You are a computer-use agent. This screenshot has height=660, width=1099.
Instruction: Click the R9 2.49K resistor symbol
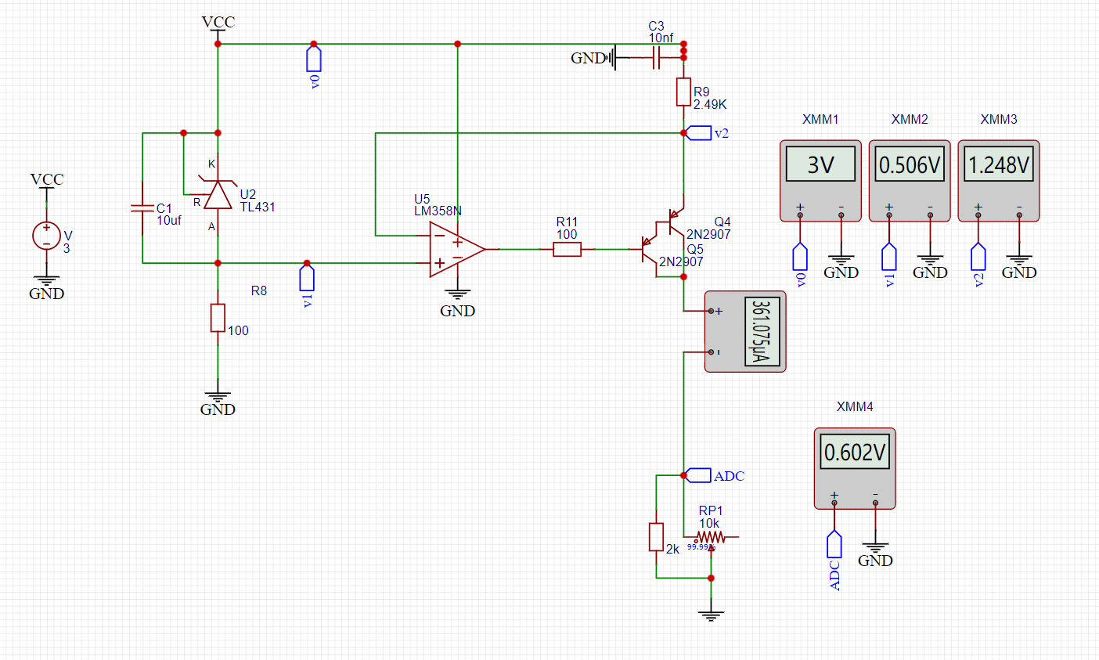pyautogui.click(x=683, y=92)
